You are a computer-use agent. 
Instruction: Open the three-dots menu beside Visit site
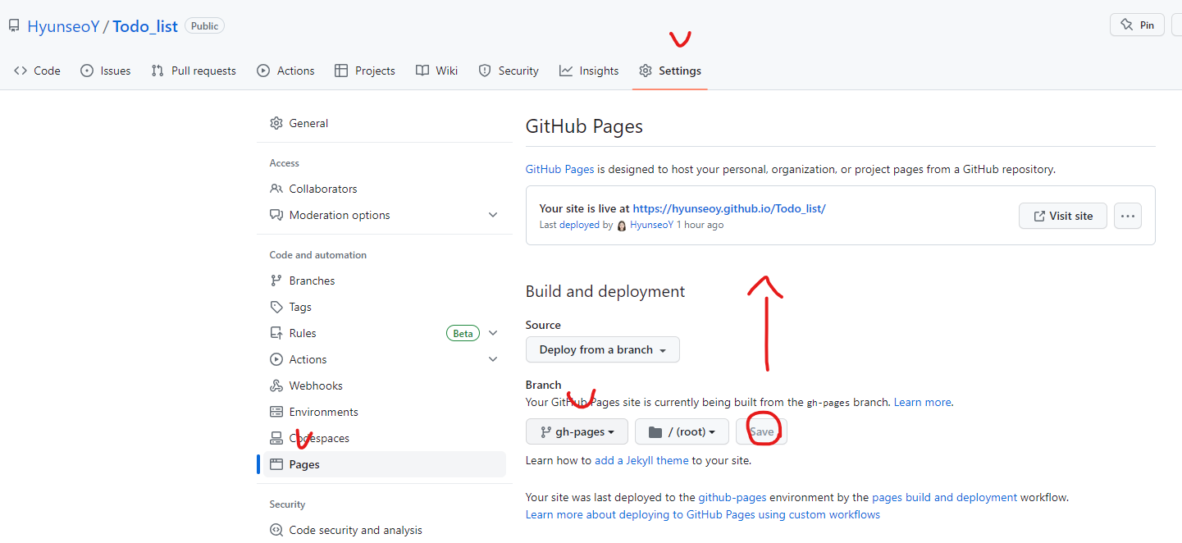coord(1128,216)
